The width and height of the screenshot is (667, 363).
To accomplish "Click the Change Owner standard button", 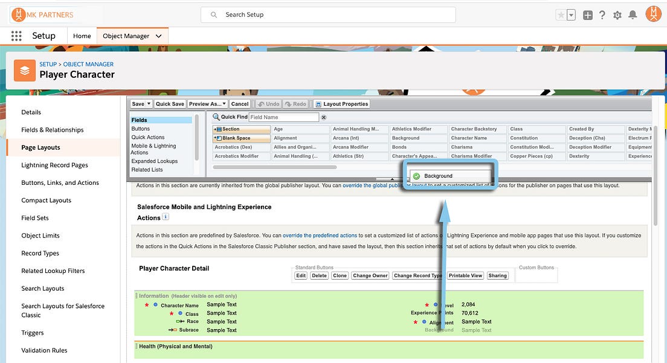I will pos(370,275).
